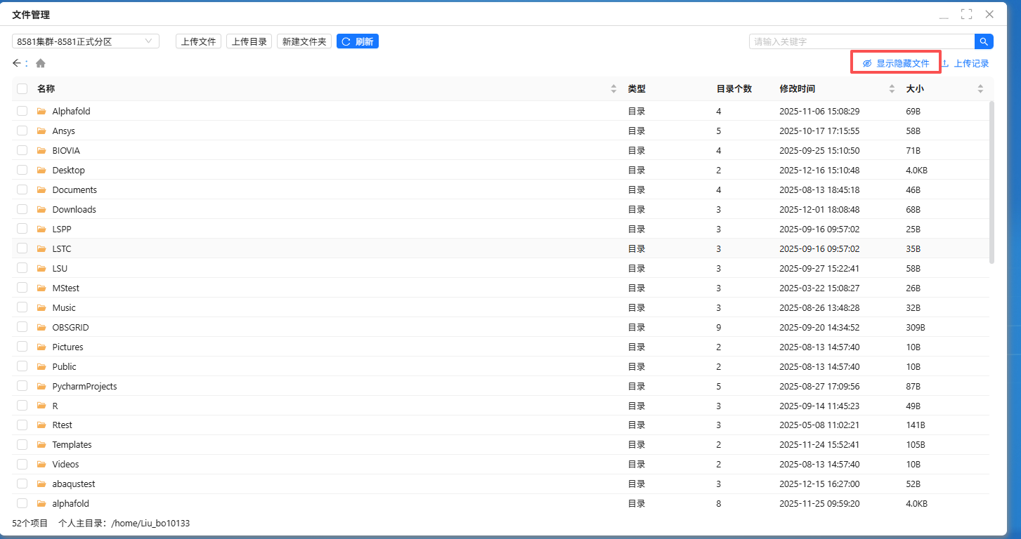Viewport: 1021px width, 539px height.
Task: Open the 8581集群 partition dropdown
Action: [85, 41]
